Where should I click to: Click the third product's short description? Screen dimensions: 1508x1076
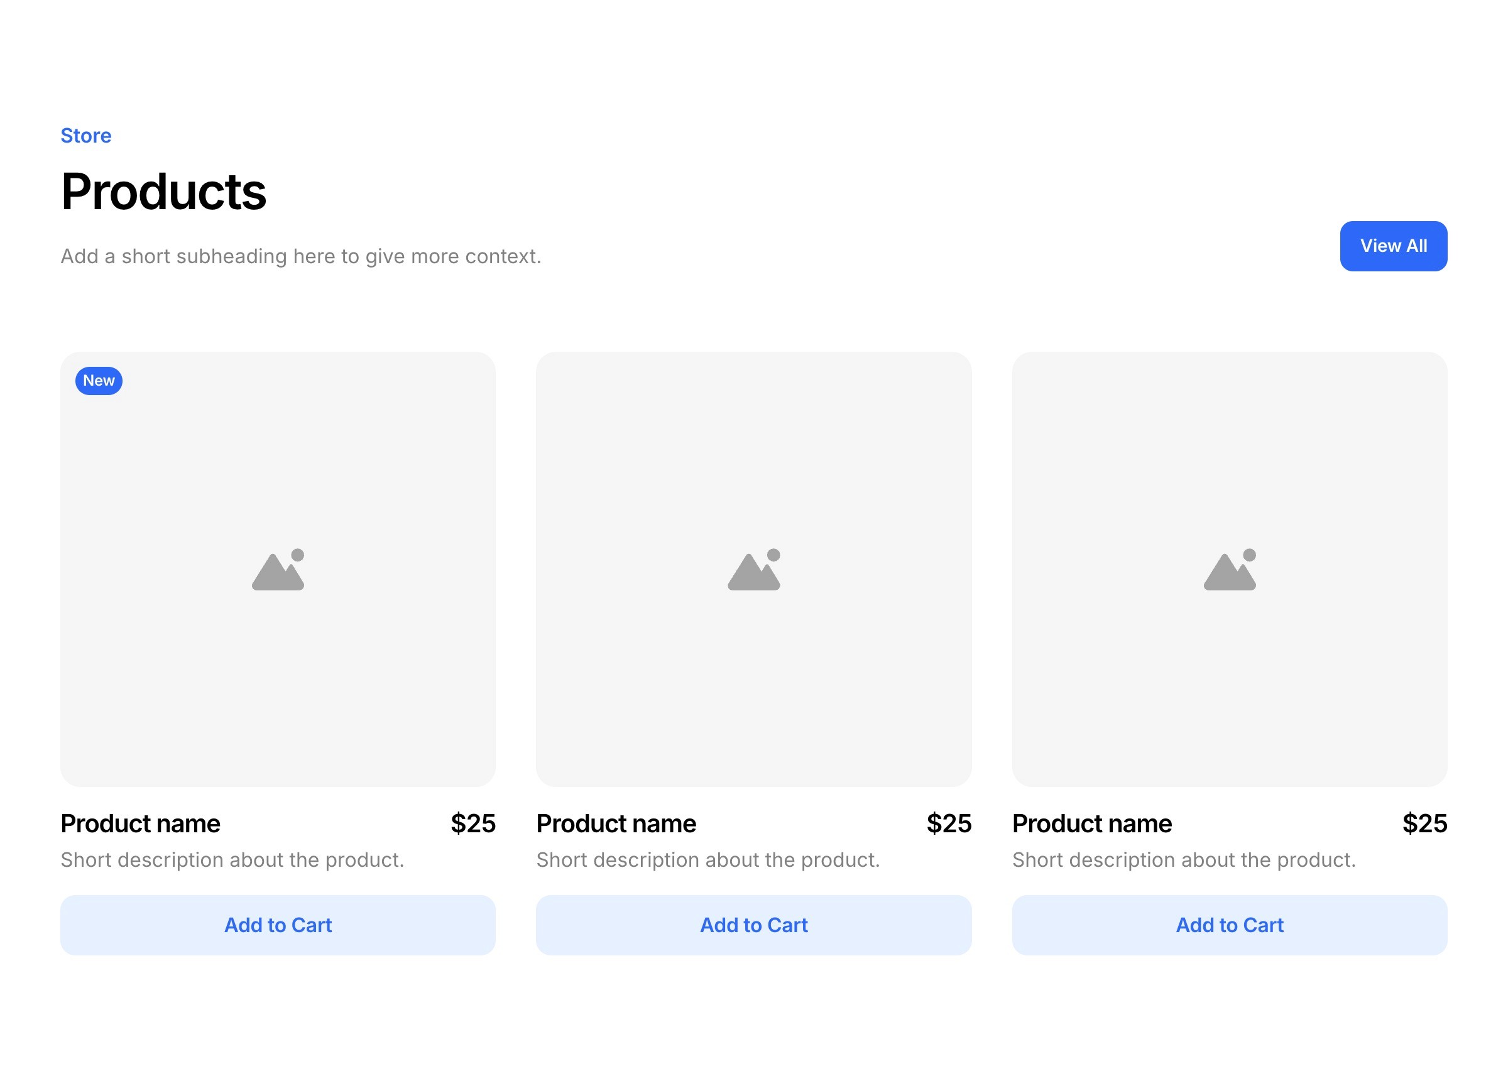[x=1184, y=860]
